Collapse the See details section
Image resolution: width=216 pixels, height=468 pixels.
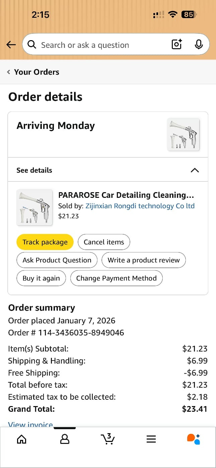click(195, 170)
